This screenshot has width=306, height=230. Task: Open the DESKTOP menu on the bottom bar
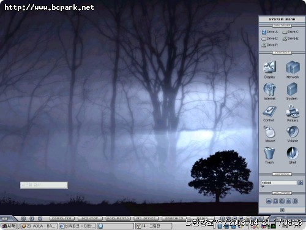[90, 218]
